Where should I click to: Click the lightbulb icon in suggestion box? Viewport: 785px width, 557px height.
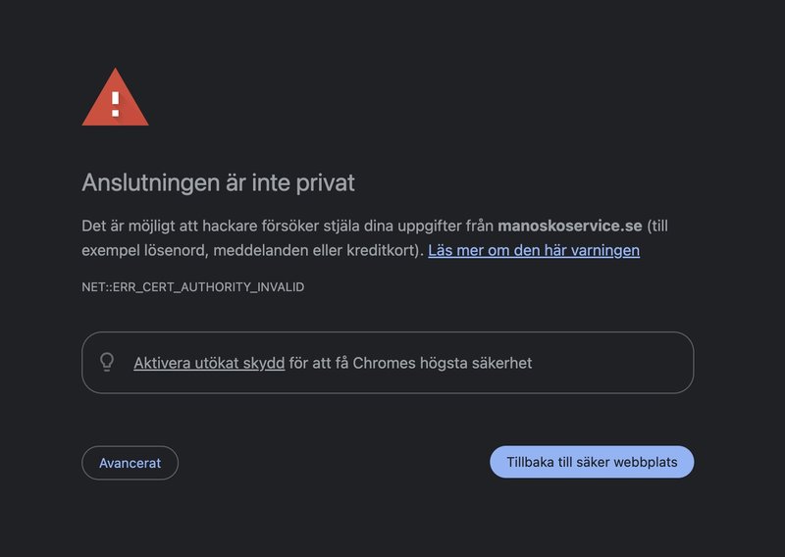click(107, 362)
